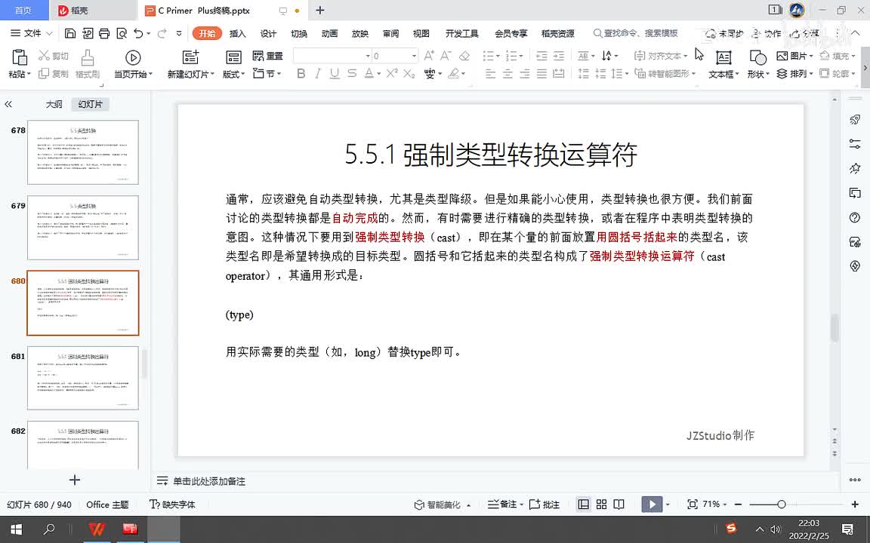Insert a Text Box (文本框)
870x543 pixels.
723,63
